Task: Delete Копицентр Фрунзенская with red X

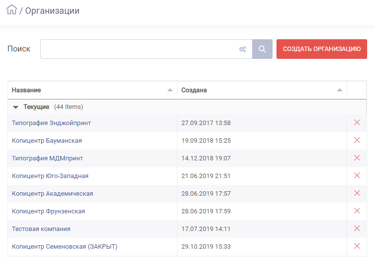Action: [357, 211]
